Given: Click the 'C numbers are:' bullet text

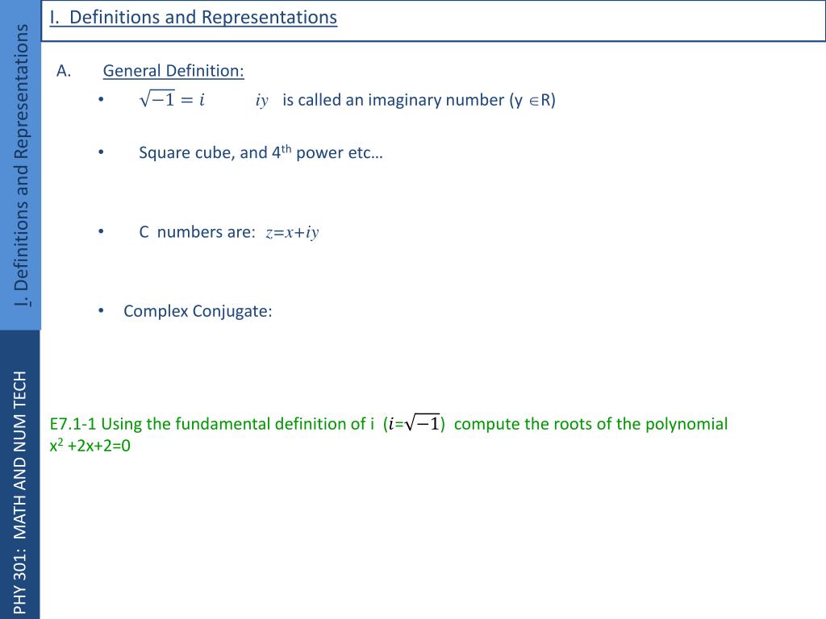Looking at the screenshot, I should (197, 231).
